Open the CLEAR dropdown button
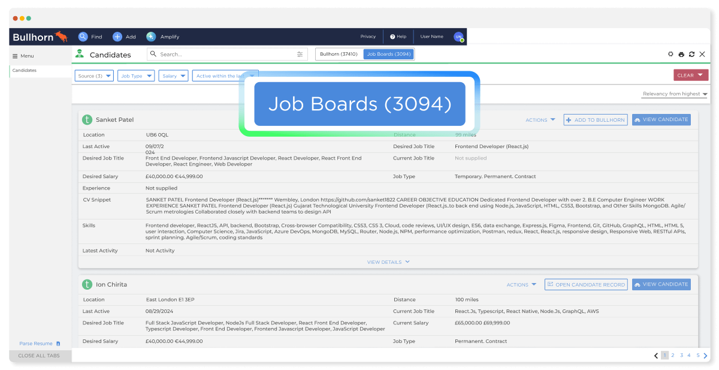This screenshot has height=370, width=719. pyautogui.click(x=691, y=76)
